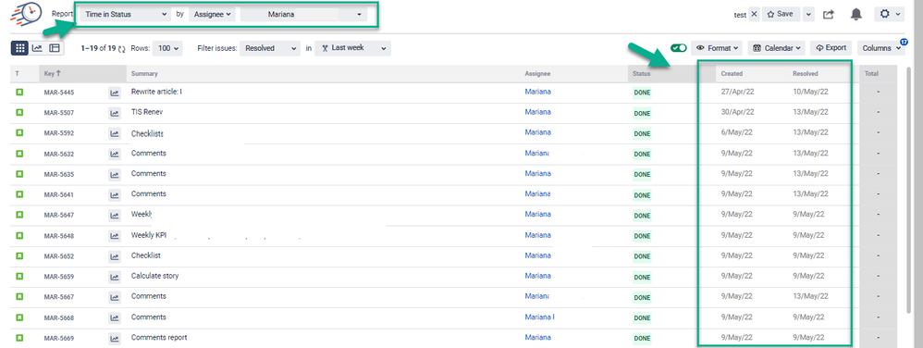Open the chart icon for MAR-5507
The width and height of the screenshot is (923, 348).
pyautogui.click(x=115, y=113)
